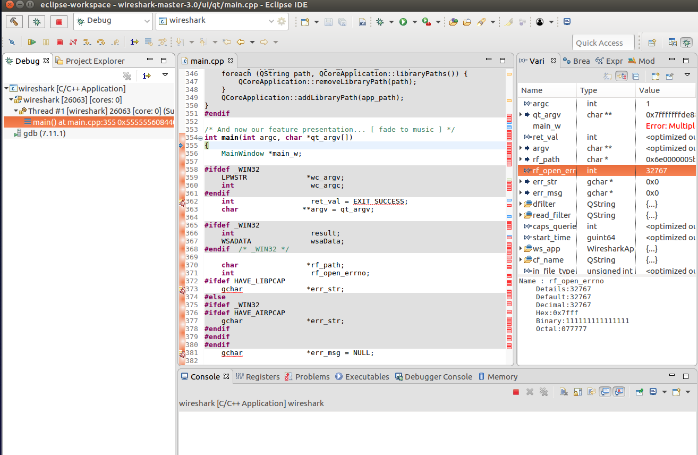Click Skip All Breakpoints icon
This screenshot has height=455, width=698.
tap(12, 42)
